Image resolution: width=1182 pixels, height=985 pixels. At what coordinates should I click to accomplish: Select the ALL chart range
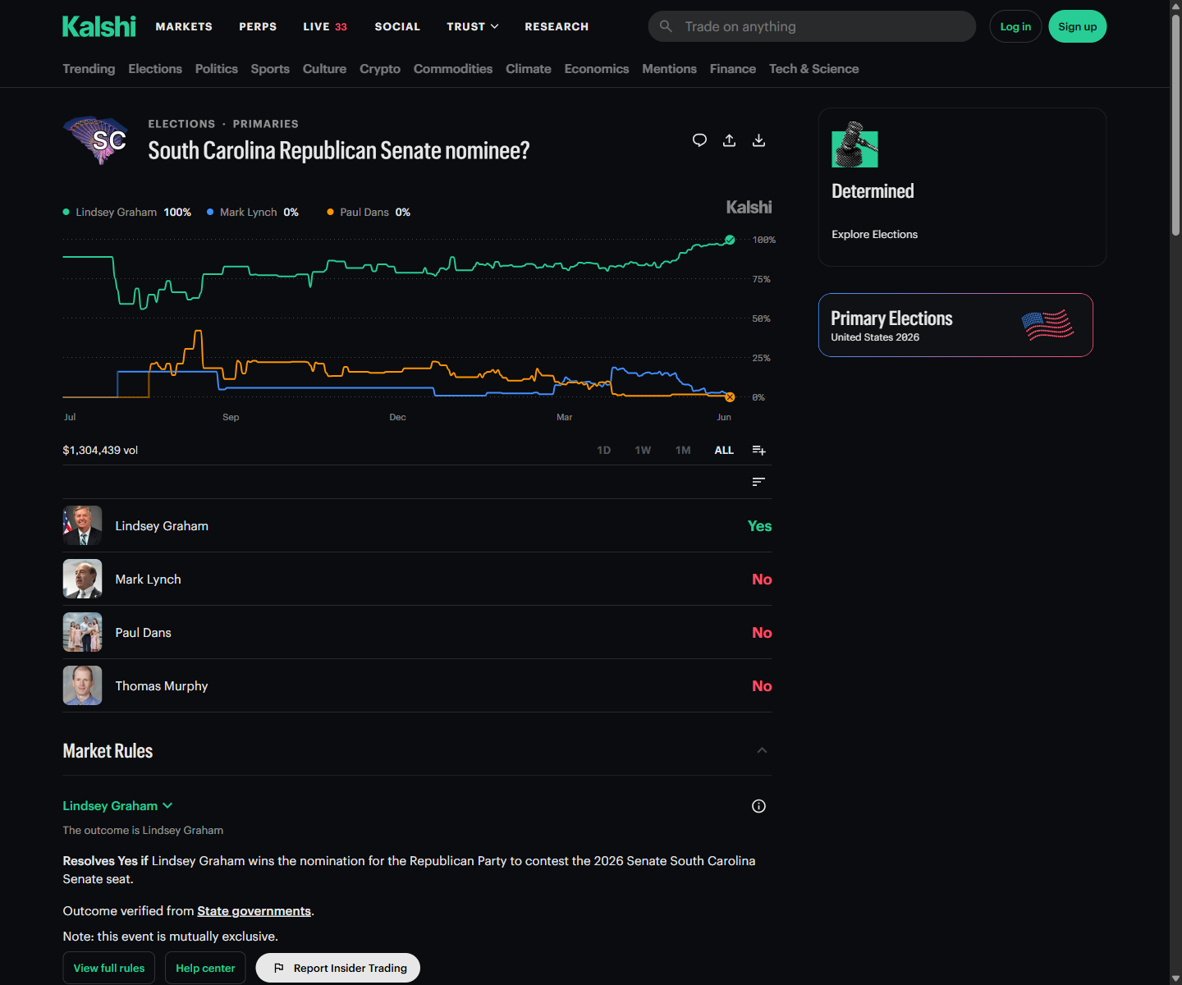point(724,450)
